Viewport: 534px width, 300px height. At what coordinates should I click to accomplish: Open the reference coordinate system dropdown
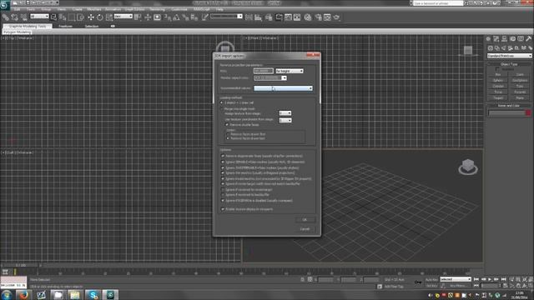[123, 17]
